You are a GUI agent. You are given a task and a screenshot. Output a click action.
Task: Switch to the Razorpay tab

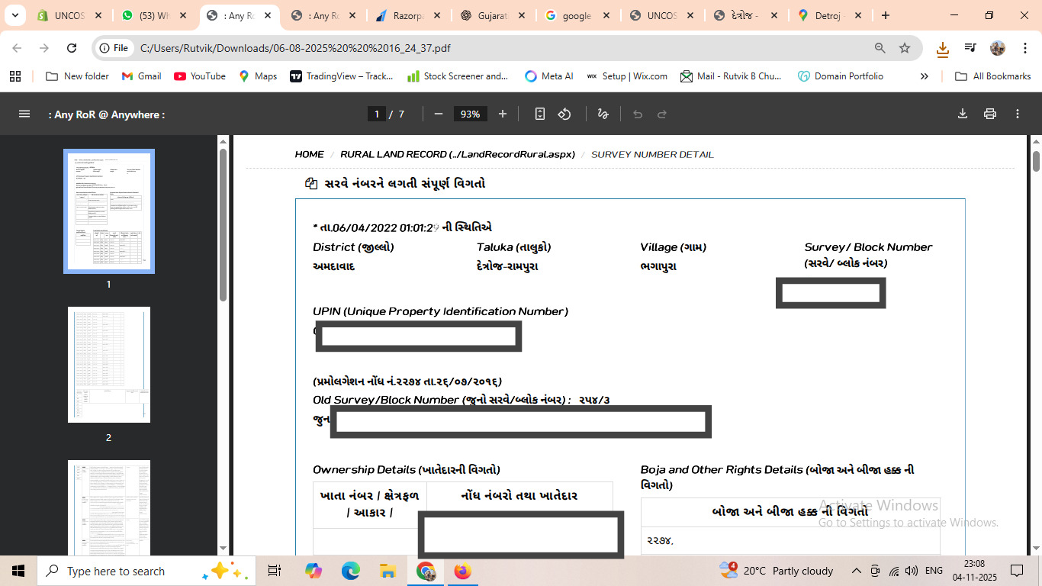[x=404, y=15]
